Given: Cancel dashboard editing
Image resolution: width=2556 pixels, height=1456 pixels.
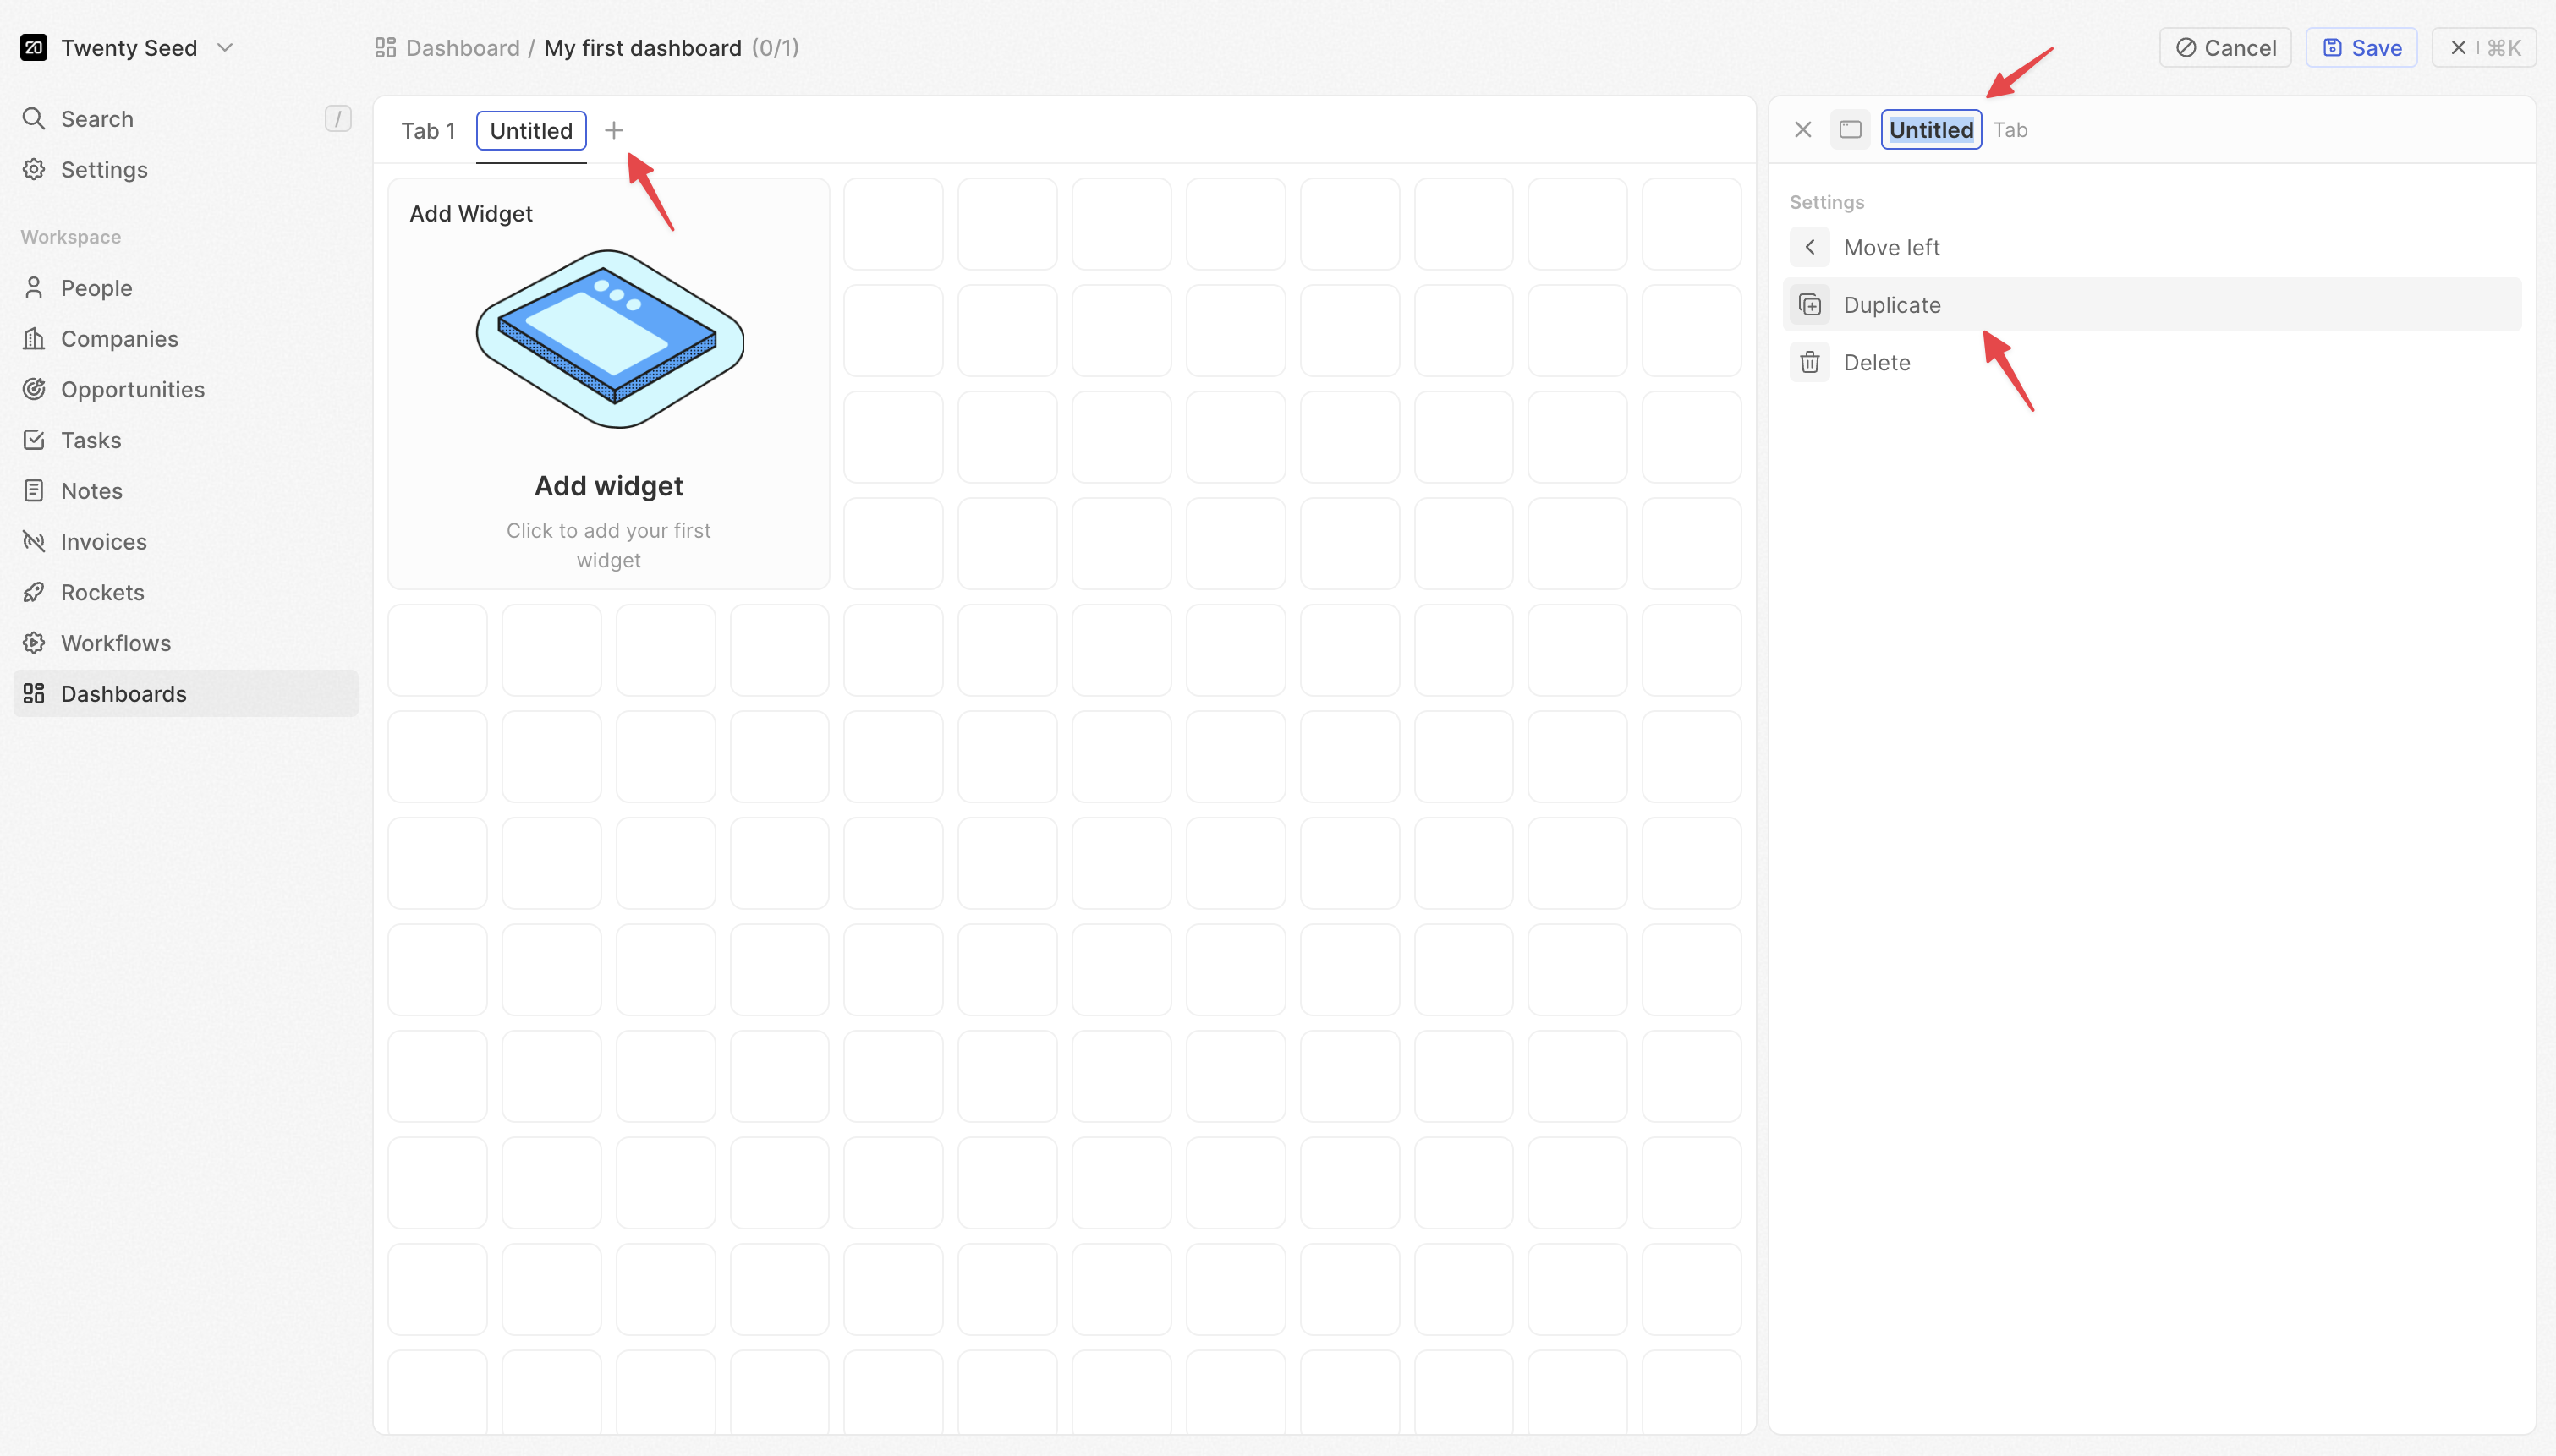Looking at the screenshot, I should tap(2225, 47).
